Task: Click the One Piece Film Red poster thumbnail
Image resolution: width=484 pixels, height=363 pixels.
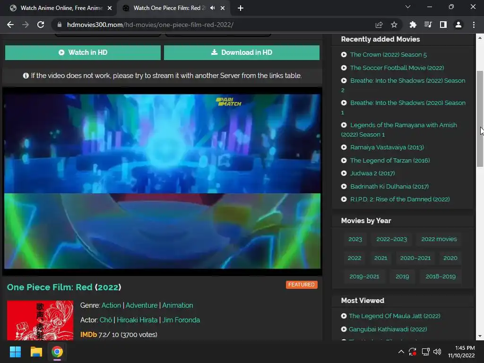Action: (x=40, y=320)
